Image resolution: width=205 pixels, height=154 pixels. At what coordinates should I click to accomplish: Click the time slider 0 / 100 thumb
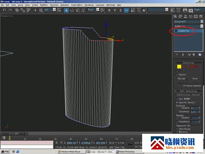[14, 133]
